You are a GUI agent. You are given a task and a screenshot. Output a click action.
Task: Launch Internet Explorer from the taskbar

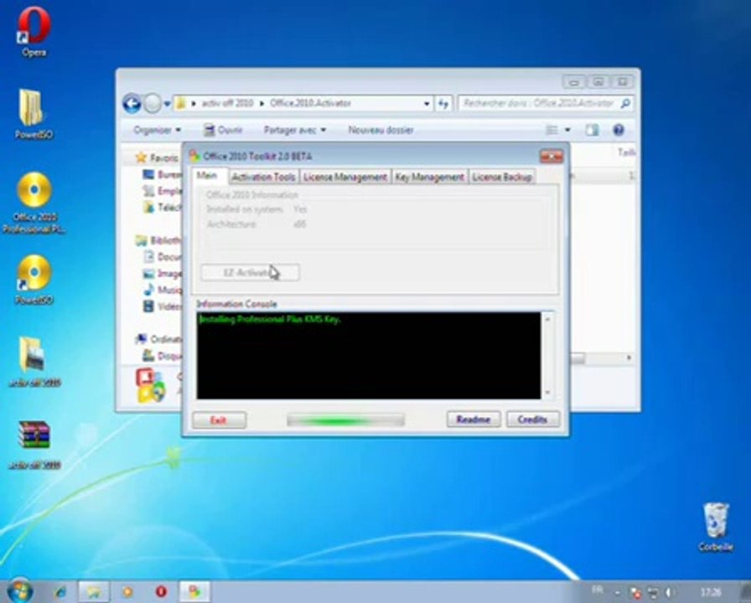(61, 592)
